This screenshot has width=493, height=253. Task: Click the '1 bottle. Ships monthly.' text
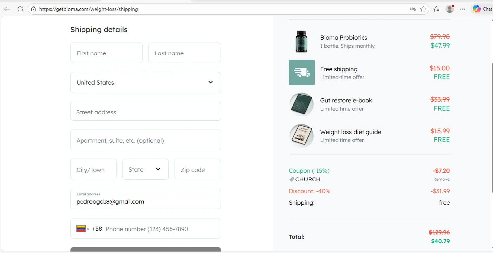point(348,46)
